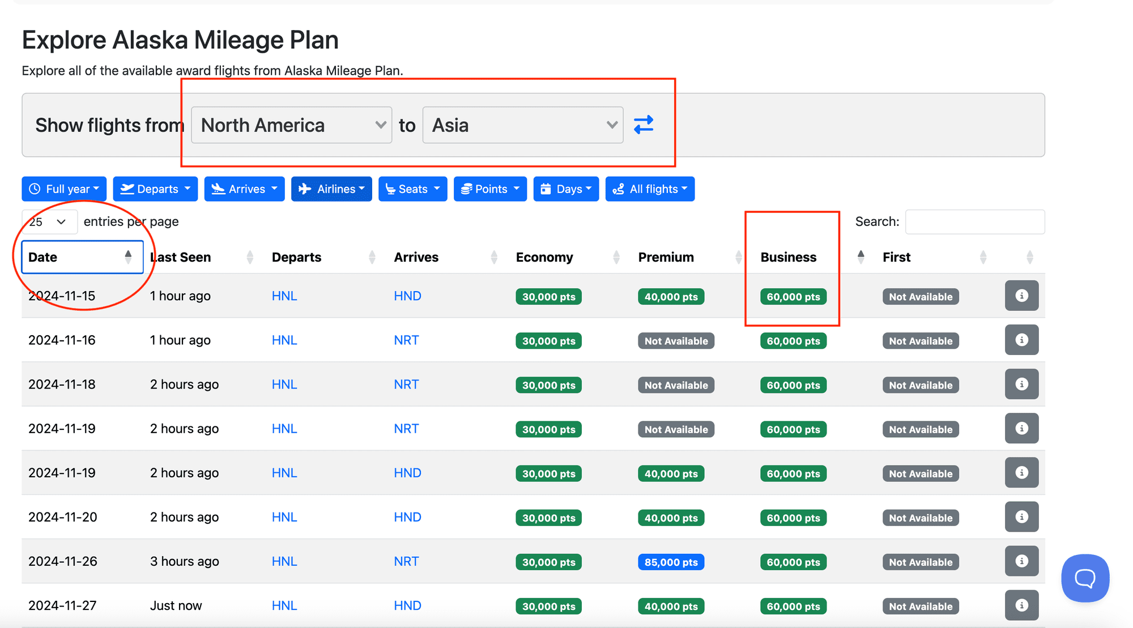Viewport: 1133px width, 628px height.
Task: Select 30,000 pts Economy badge for 2024-11-27
Action: pyautogui.click(x=548, y=606)
